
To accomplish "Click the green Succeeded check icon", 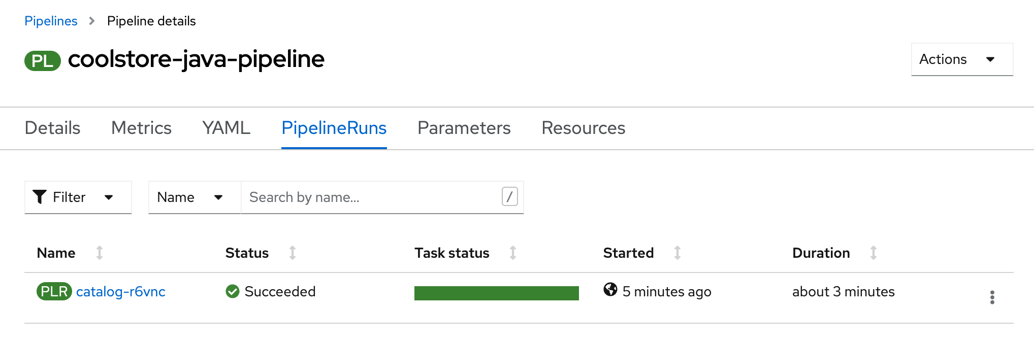I will point(233,291).
